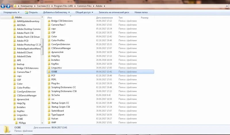Select backup folder in the tree
Image resolution: width=230 pixels, height=135 pixels.
click(x=20, y=64)
